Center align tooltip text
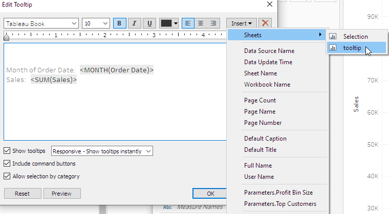The height and width of the screenshot is (214, 389). pos(201,23)
